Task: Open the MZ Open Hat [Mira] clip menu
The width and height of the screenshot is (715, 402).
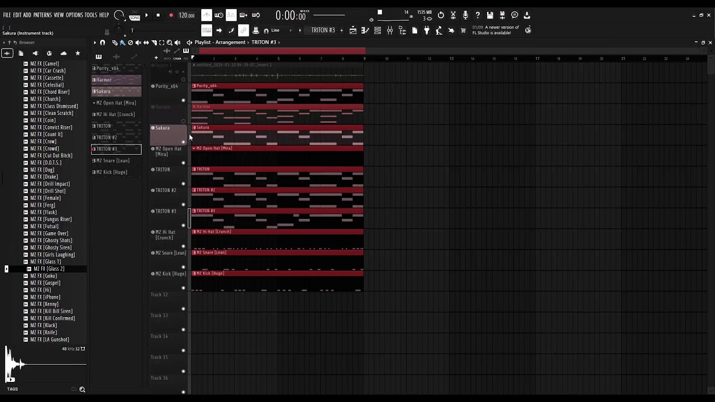Action: tap(194, 149)
